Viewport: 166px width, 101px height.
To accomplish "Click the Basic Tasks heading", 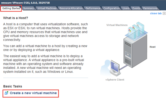I will tap(13, 86).
